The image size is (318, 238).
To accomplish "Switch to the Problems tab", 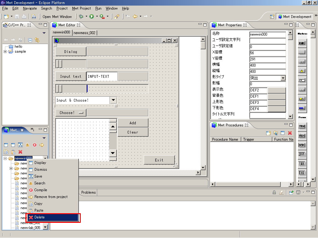I will (x=89, y=192).
